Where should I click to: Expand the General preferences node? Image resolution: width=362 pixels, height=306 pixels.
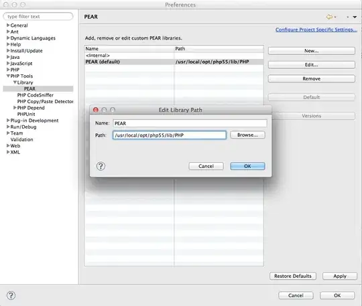[8, 25]
